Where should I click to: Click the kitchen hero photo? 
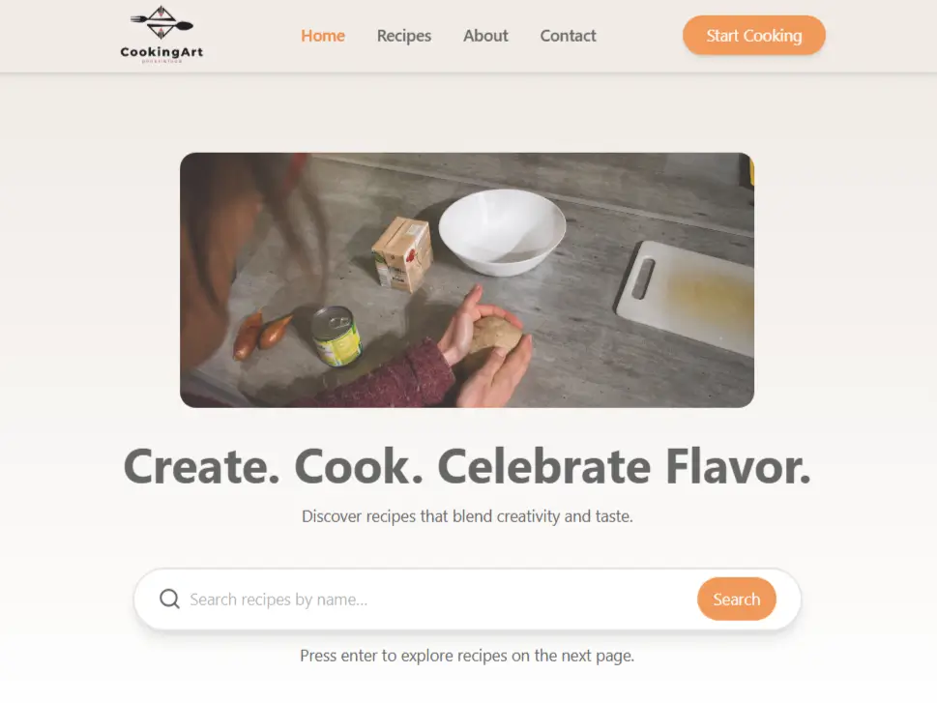click(467, 279)
